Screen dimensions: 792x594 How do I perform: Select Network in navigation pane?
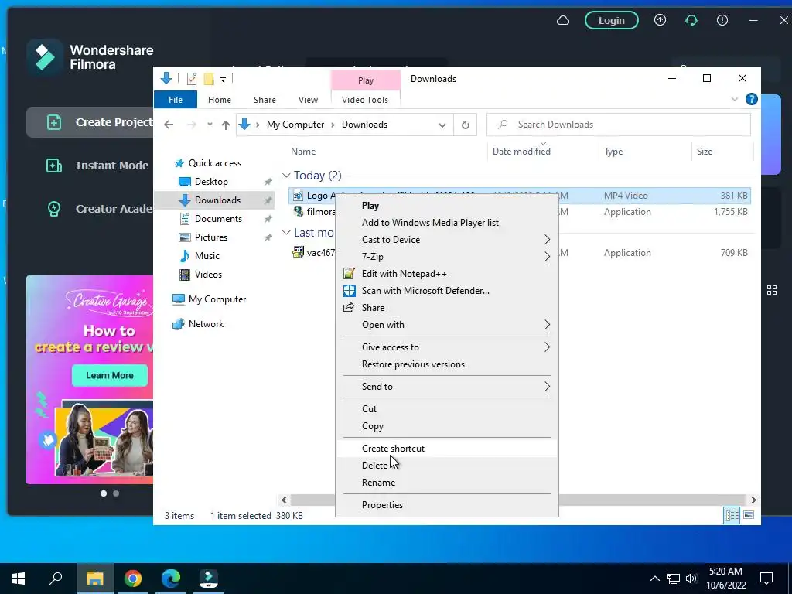206,324
